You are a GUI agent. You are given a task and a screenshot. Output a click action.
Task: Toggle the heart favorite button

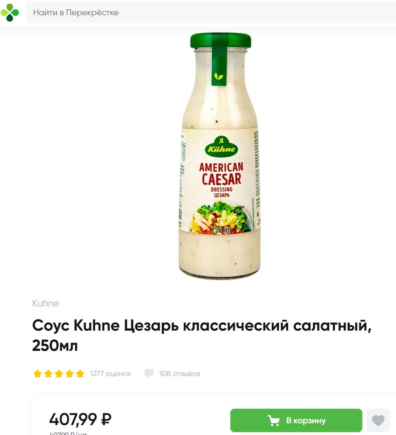click(378, 420)
